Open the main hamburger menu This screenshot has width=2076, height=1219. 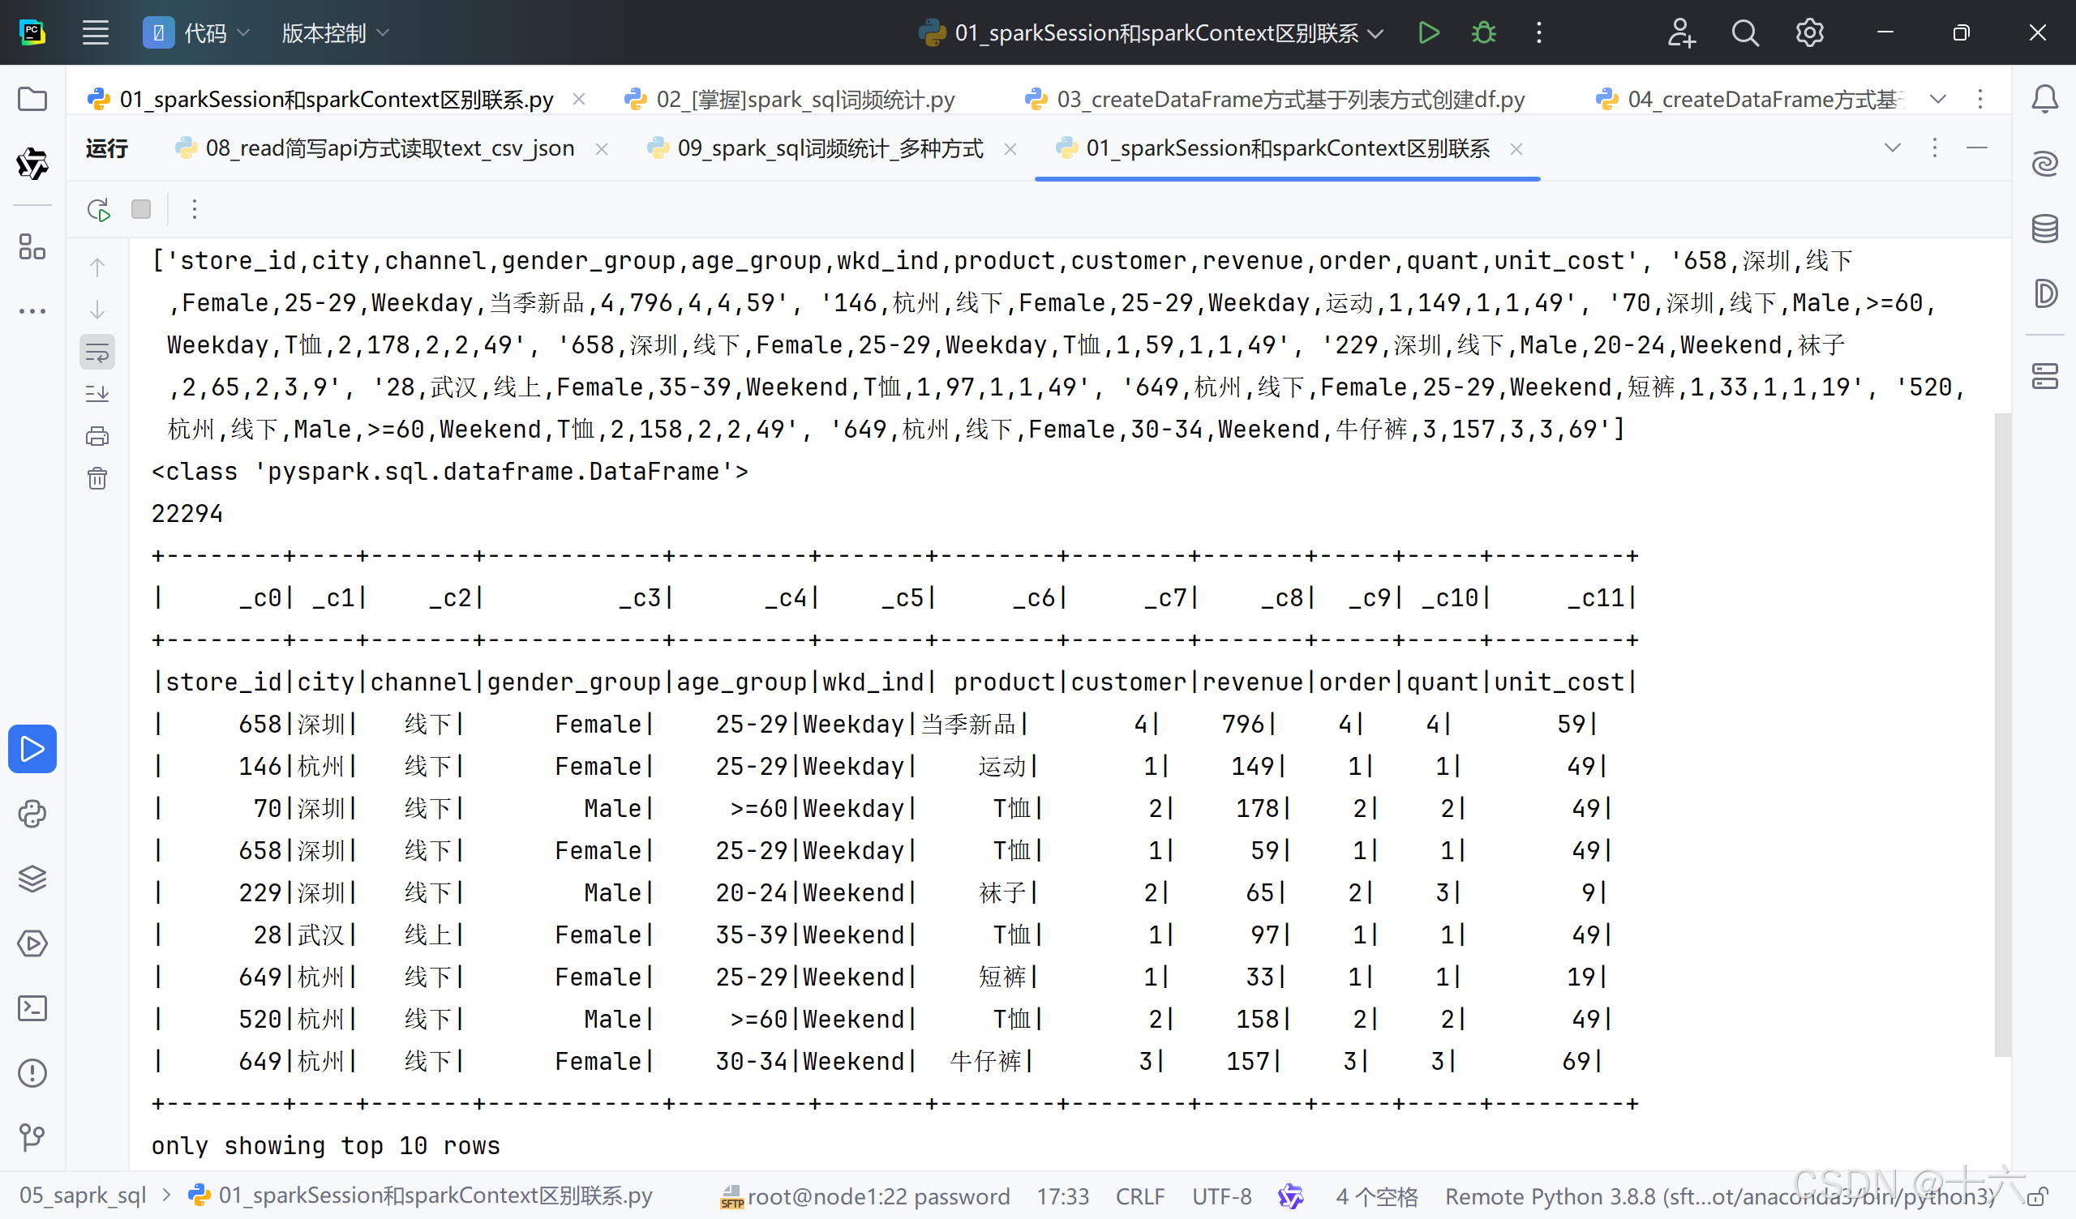[96, 33]
